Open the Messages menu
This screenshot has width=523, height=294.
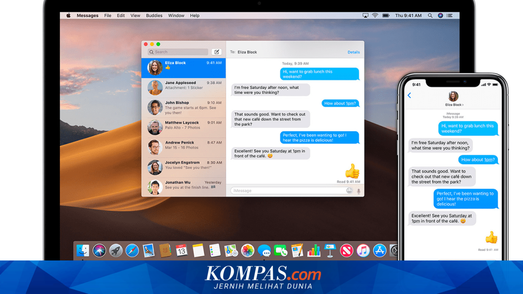pyautogui.click(x=88, y=16)
